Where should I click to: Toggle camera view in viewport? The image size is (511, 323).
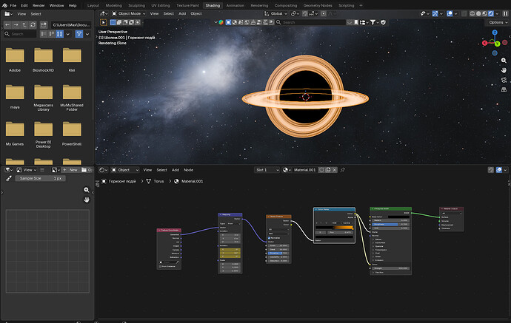click(504, 80)
